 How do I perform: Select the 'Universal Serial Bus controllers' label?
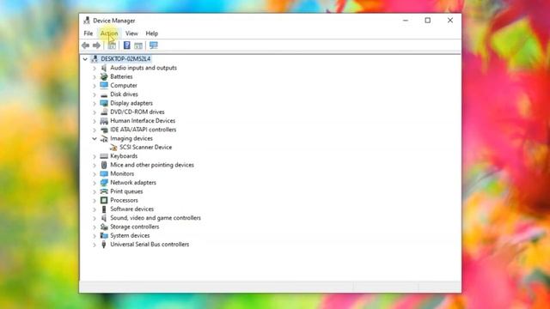(x=150, y=244)
